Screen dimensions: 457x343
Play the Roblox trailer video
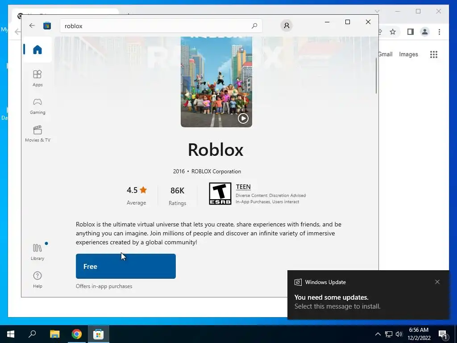pyautogui.click(x=243, y=118)
